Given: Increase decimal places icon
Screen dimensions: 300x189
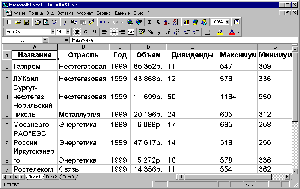Looking at the screenshot, I should point(168,32).
